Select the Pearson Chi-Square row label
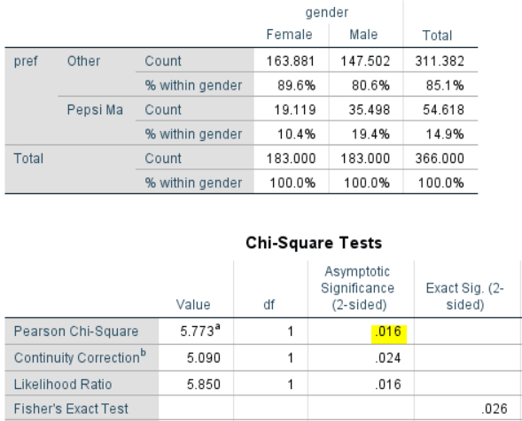This screenshot has width=522, height=421. point(76,331)
